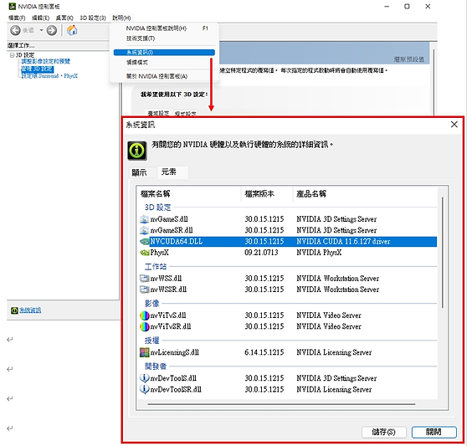Image resolution: width=467 pixels, height=446 pixels.
Task: Click the PhysX row icon
Action: tap(145, 253)
